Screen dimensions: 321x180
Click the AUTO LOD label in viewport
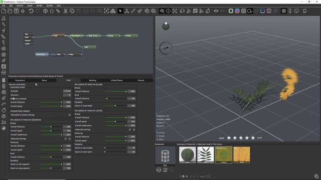pyautogui.click(x=259, y=138)
